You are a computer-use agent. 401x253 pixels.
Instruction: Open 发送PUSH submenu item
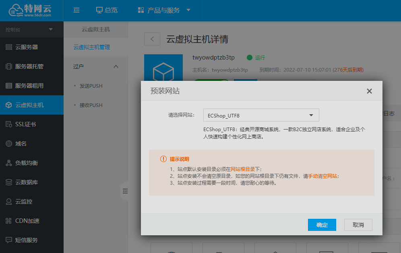pos(91,86)
